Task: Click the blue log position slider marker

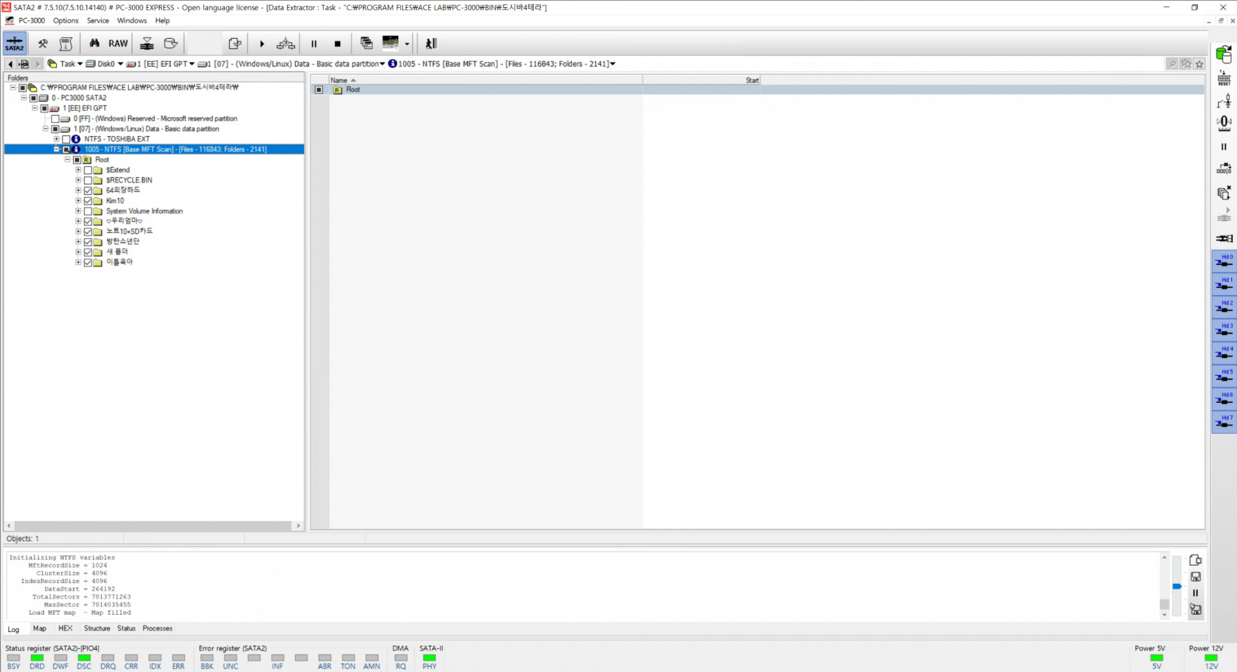Action: coord(1177,586)
